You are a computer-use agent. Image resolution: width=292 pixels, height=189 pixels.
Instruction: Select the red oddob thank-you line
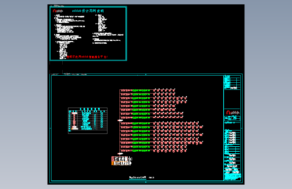pyautogui.click(x=87, y=56)
